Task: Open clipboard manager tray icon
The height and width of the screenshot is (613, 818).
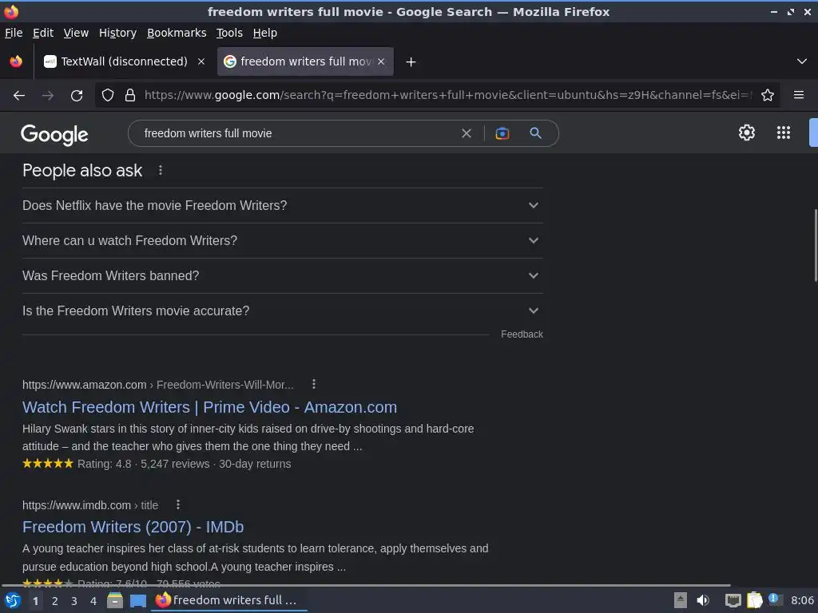Action: click(x=754, y=600)
